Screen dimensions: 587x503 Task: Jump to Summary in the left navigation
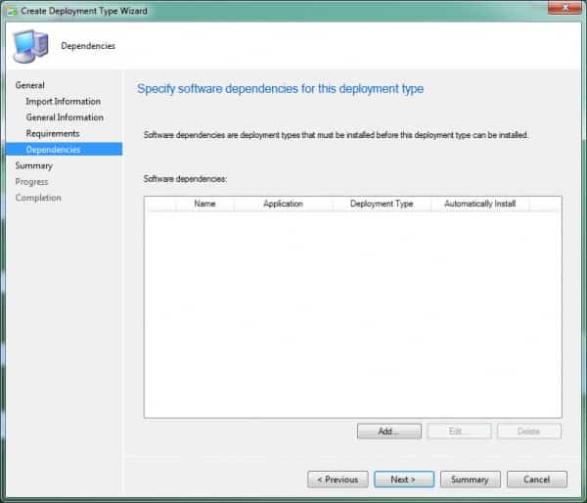(x=34, y=165)
